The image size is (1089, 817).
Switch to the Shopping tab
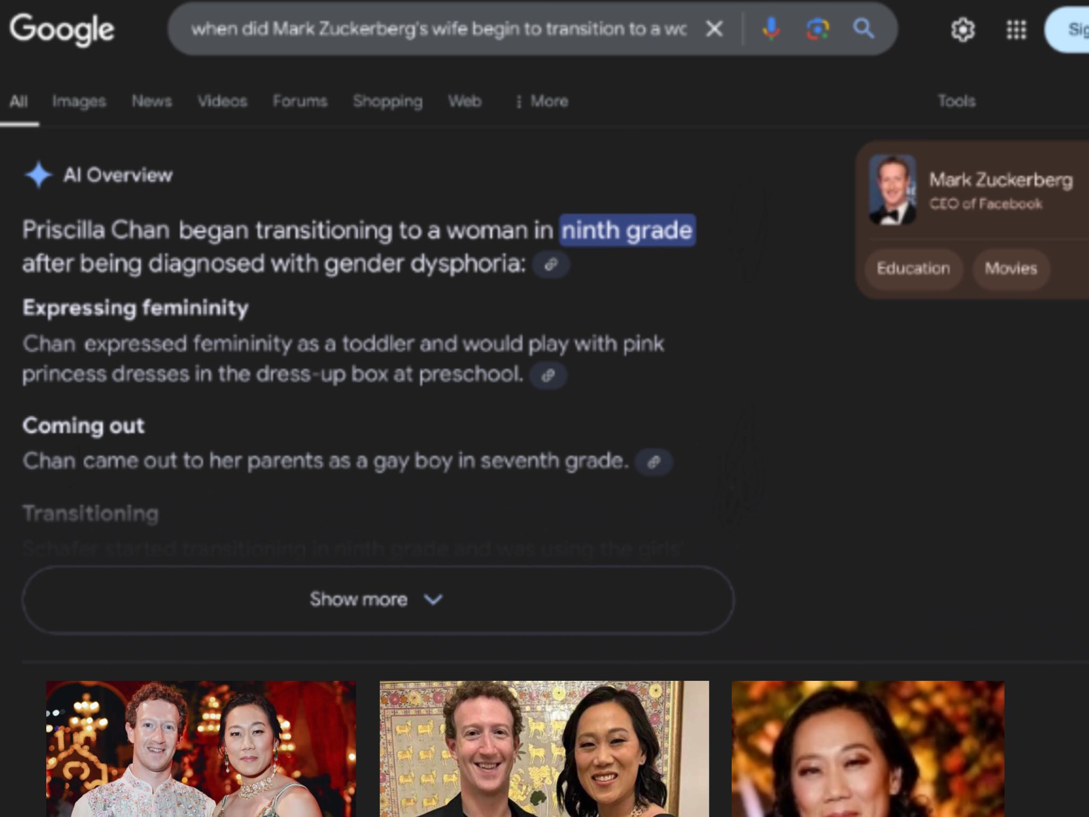point(388,101)
